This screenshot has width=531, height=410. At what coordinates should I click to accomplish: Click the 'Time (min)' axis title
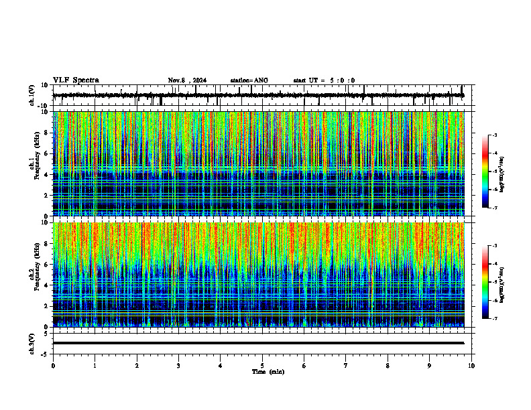coord(268,372)
